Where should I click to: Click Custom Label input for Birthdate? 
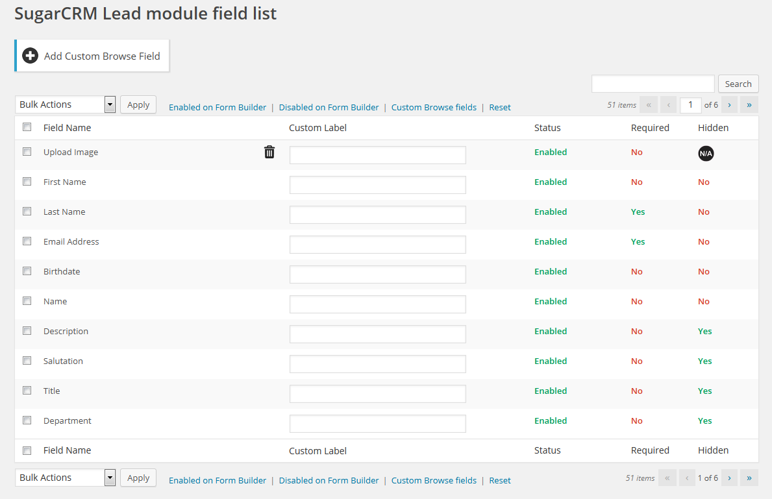(x=378, y=274)
